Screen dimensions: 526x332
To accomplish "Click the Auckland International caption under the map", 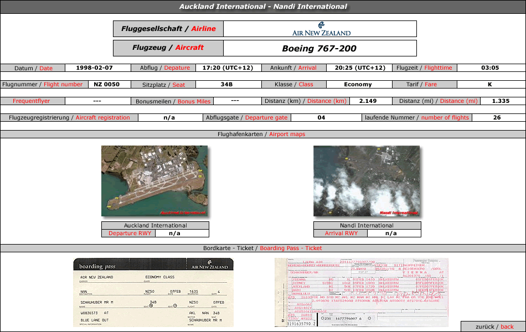I will [156, 225].
